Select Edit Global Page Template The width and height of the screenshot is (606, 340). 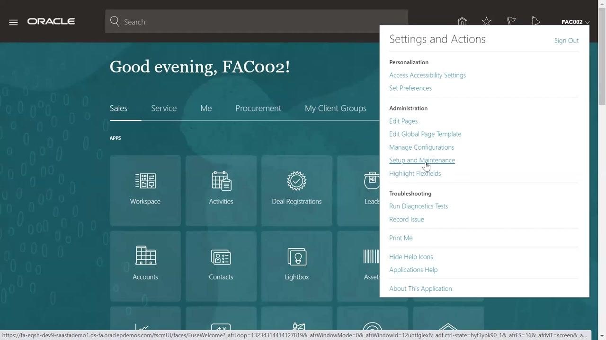425,134
